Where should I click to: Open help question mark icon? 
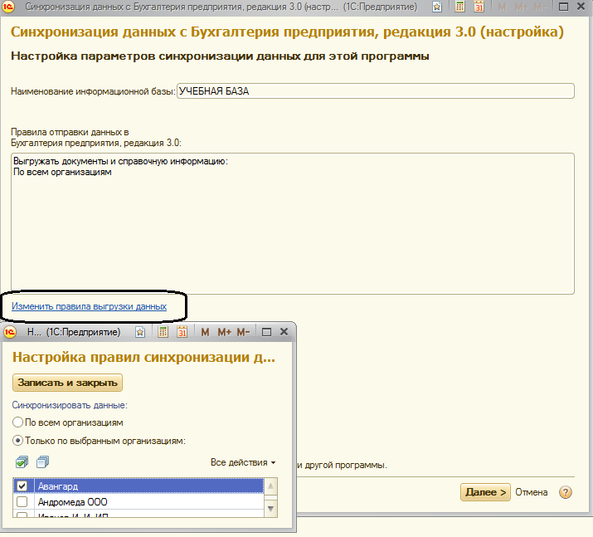point(565,492)
